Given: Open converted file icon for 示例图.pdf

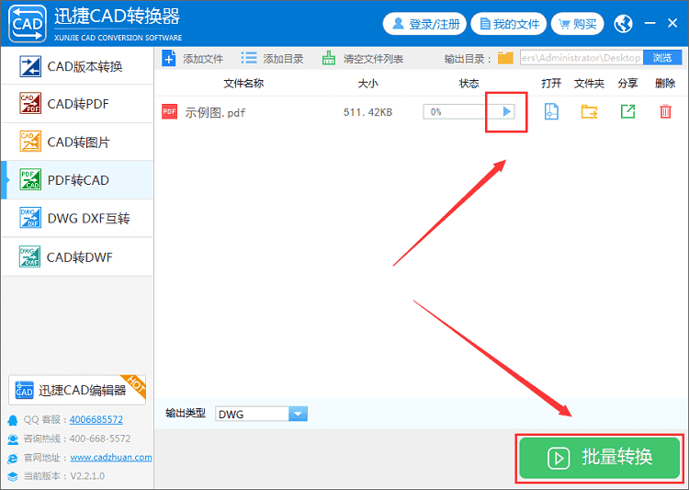Looking at the screenshot, I should coord(551,111).
